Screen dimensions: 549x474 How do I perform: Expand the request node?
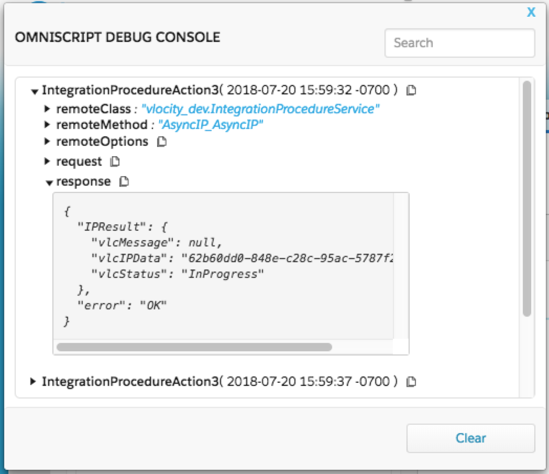point(49,161)
